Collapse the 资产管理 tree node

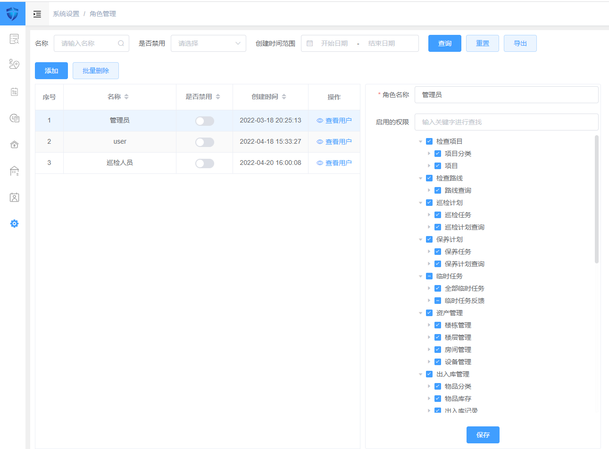421,313
